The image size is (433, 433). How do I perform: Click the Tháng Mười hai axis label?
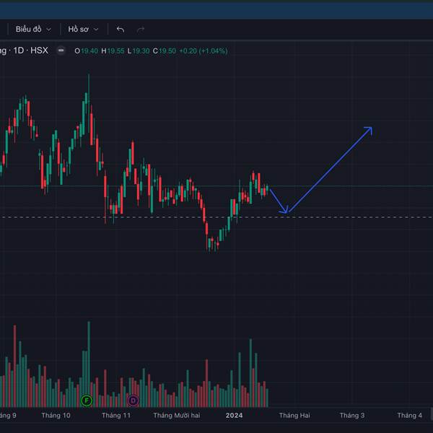[177, 416]
